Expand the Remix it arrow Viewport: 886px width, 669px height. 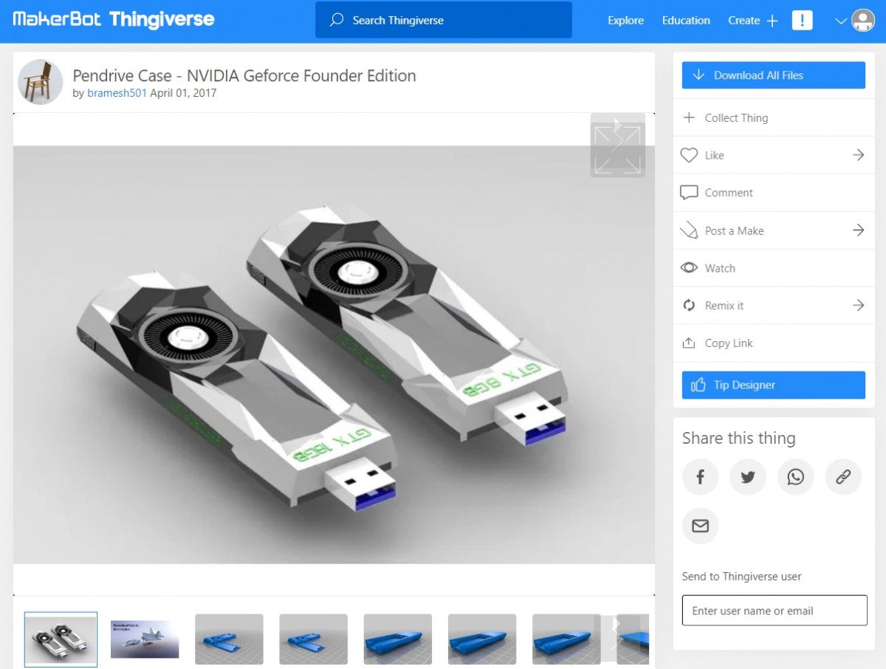point(858,306)
